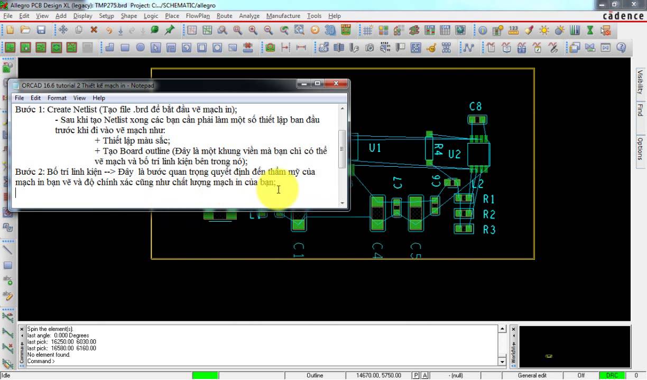Open the Find side tab
Screen dimensions: 647x380
click(x=640, y=110)
